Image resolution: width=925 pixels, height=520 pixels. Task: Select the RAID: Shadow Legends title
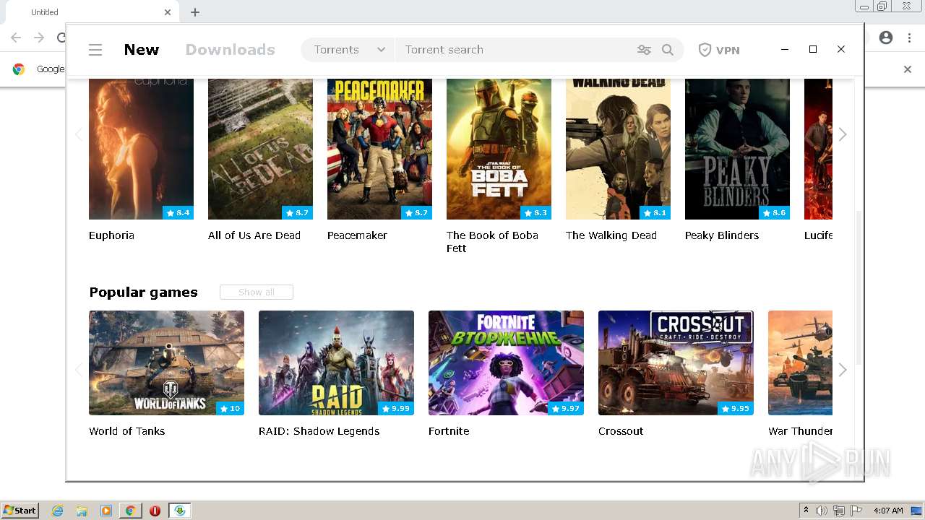coord(319,431)
